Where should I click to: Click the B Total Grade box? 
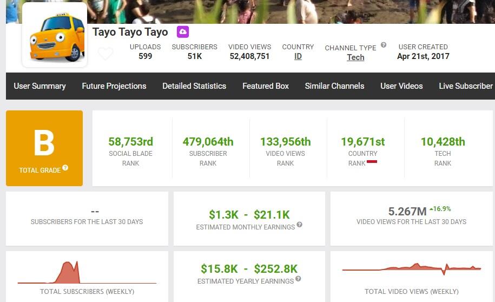coord(44,148)
